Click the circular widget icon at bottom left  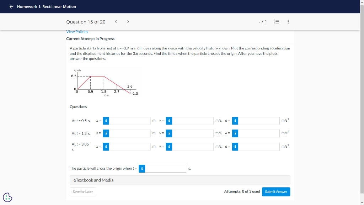tap(7, 197)
